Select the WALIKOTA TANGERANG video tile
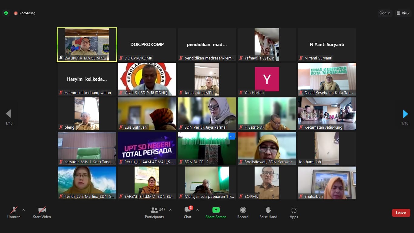Image resolution: width=414 pixels, height=233 pixels. 87,44
